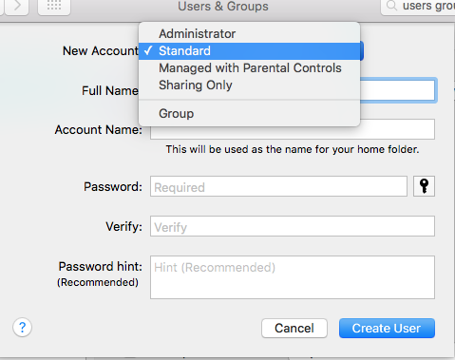
Task: Open Password Assistant with the key icon
Action: (x=424, y=186)
